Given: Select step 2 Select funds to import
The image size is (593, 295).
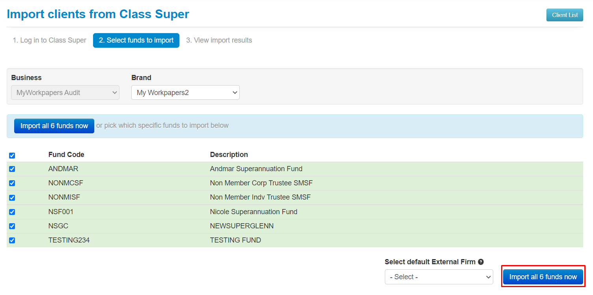Looking at the screenshot, I should [136, 40].
